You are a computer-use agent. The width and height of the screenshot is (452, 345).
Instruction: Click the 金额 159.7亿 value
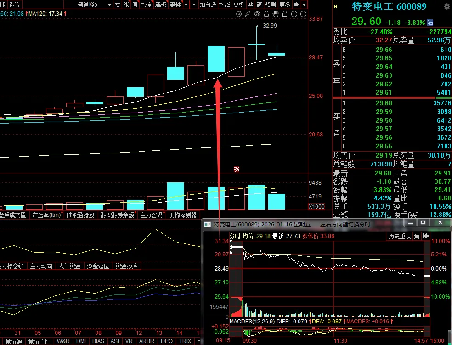point(379,215)
